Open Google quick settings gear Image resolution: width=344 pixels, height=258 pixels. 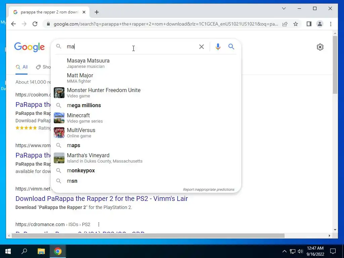(320, 47)
